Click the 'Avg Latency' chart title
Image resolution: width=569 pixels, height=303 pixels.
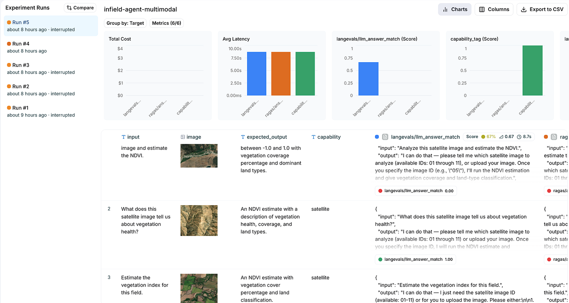coord(236,39)
